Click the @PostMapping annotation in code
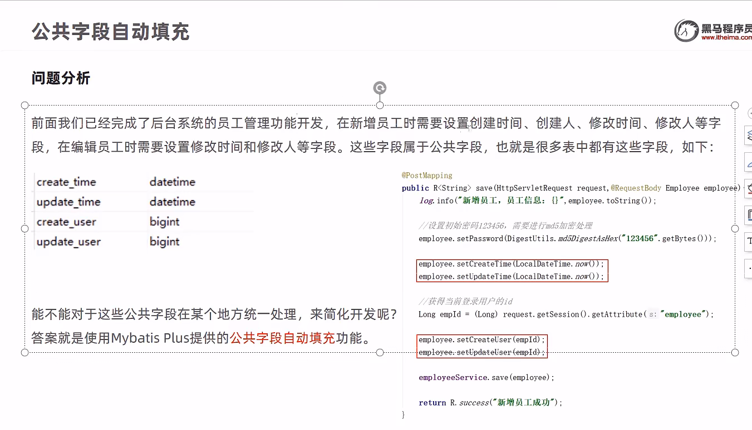 pyautogui.click(x=427, y=175)
